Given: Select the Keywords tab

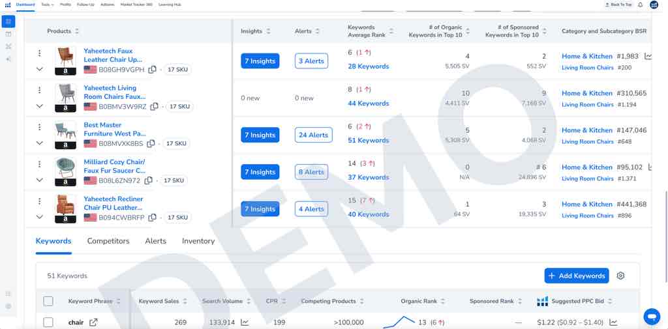Looking at the screenshot, I should [53, 241].
